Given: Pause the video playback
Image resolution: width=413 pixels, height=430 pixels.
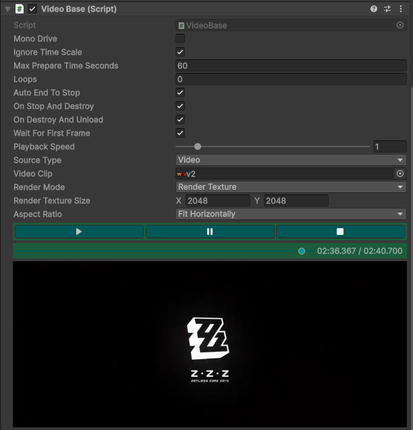Looking at the screenshot, I should [x=210, y=232].
